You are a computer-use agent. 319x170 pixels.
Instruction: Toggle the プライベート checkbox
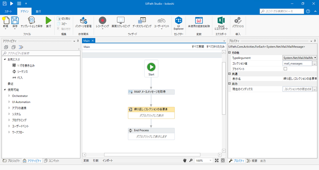285,69
